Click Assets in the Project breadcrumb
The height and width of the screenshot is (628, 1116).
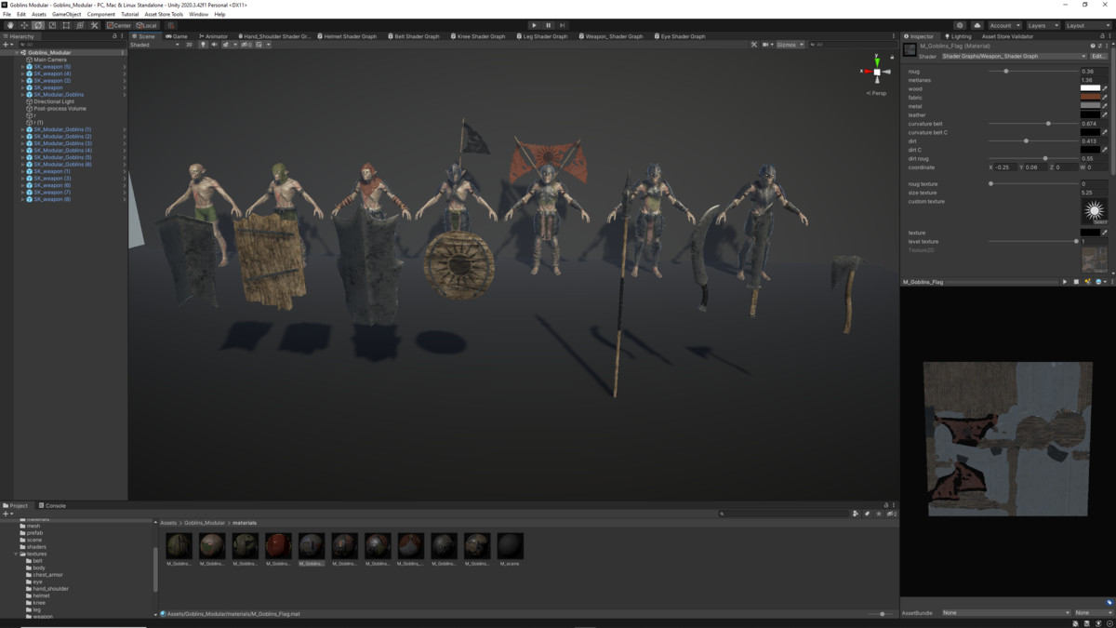click(168, 523)
